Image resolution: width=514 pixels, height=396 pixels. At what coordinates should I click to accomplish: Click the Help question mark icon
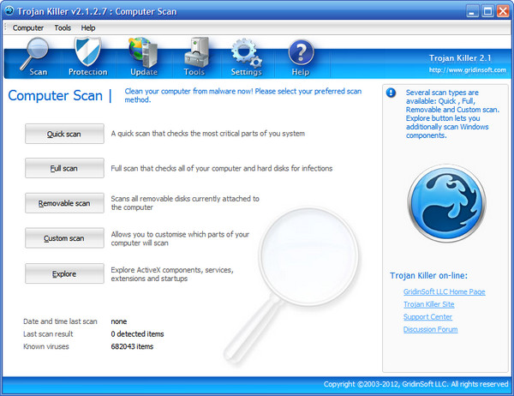click(300, 53)
